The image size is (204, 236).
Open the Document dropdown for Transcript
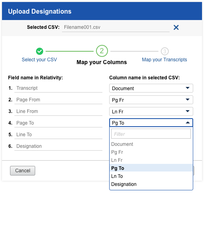pyautogui.click(x=151, y=88)
